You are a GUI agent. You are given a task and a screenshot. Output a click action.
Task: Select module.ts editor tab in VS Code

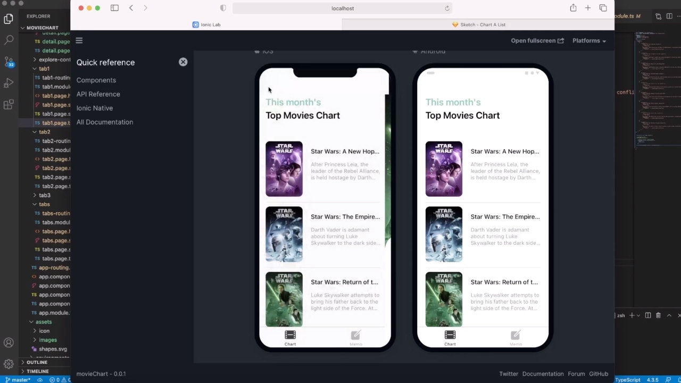pyautogui.click(x=628, y=16)
